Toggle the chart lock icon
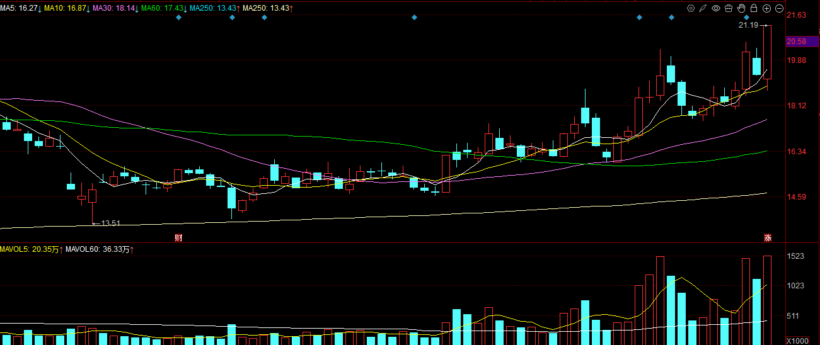This screenshot has width=820, height=345. [754, 8]
